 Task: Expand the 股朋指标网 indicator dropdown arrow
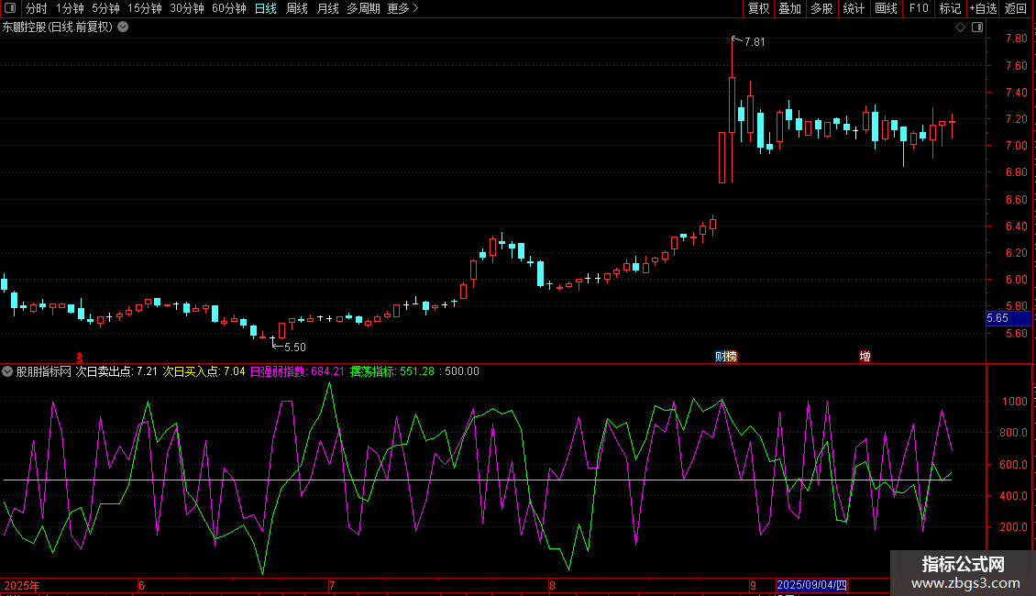pyautogui.click(x=7, y=371)
